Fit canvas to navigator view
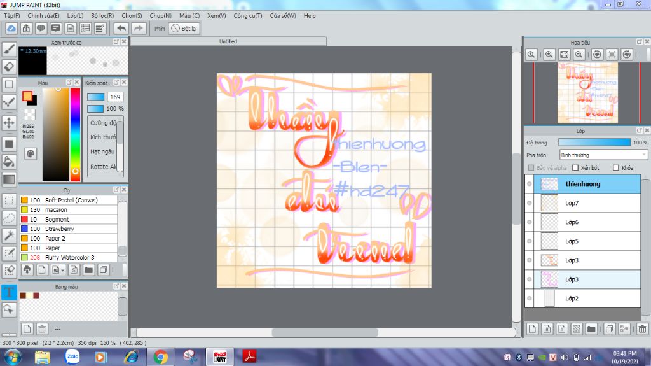The image size is (651, 366). (x=564, y=55)
